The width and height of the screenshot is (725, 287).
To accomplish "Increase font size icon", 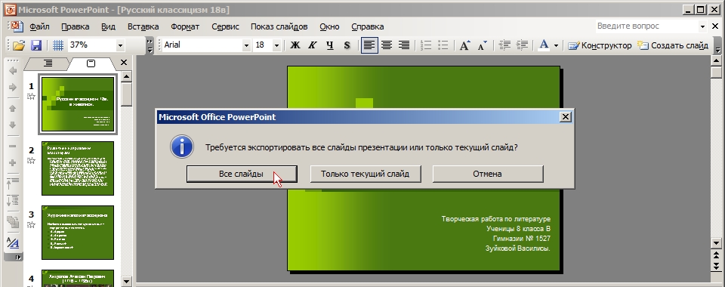I will (464, 45).
